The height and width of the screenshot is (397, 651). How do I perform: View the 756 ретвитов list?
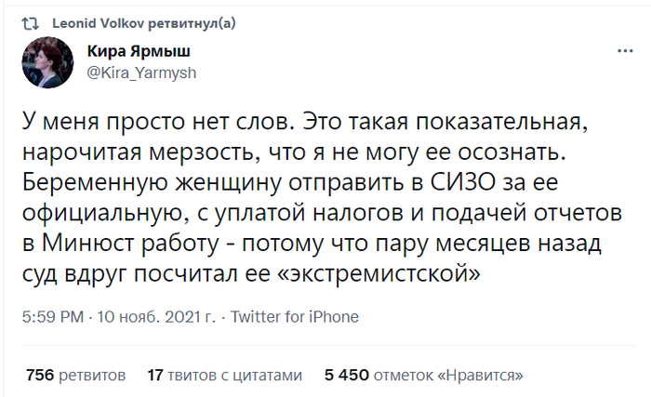point(75,376)
